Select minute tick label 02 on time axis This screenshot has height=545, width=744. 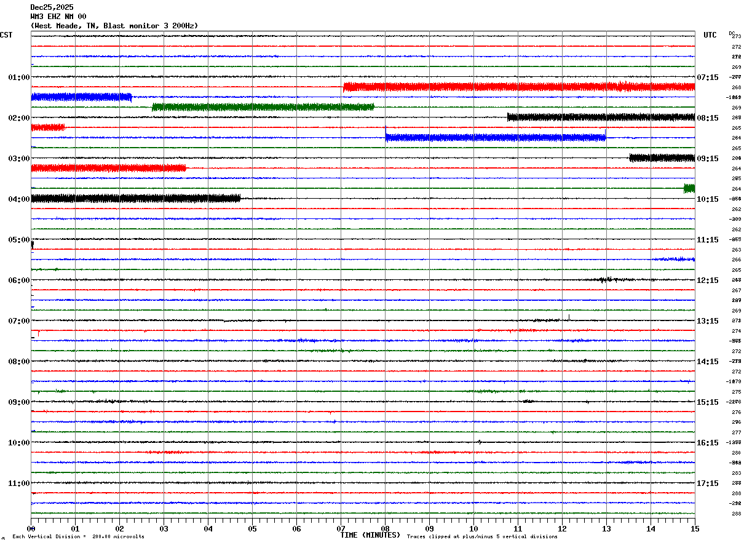[119, 528]
